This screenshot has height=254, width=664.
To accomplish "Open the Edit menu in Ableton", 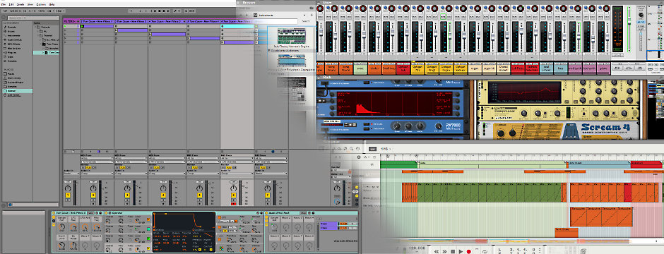I will coord(11,5).
